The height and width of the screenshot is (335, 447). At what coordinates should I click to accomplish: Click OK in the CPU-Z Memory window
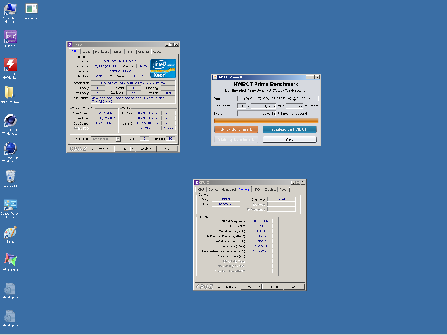click(x=294, y=287)
